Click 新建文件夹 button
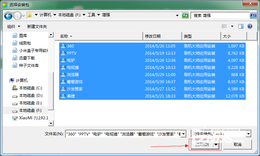Image resolution: width=260 pixels, height=156 pixels. pos(37,27)
